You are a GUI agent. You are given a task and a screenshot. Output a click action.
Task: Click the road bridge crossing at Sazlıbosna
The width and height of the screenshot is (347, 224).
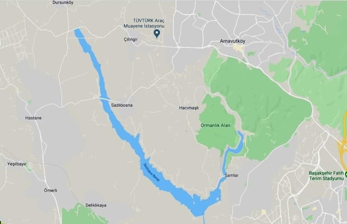pos(104,98)
